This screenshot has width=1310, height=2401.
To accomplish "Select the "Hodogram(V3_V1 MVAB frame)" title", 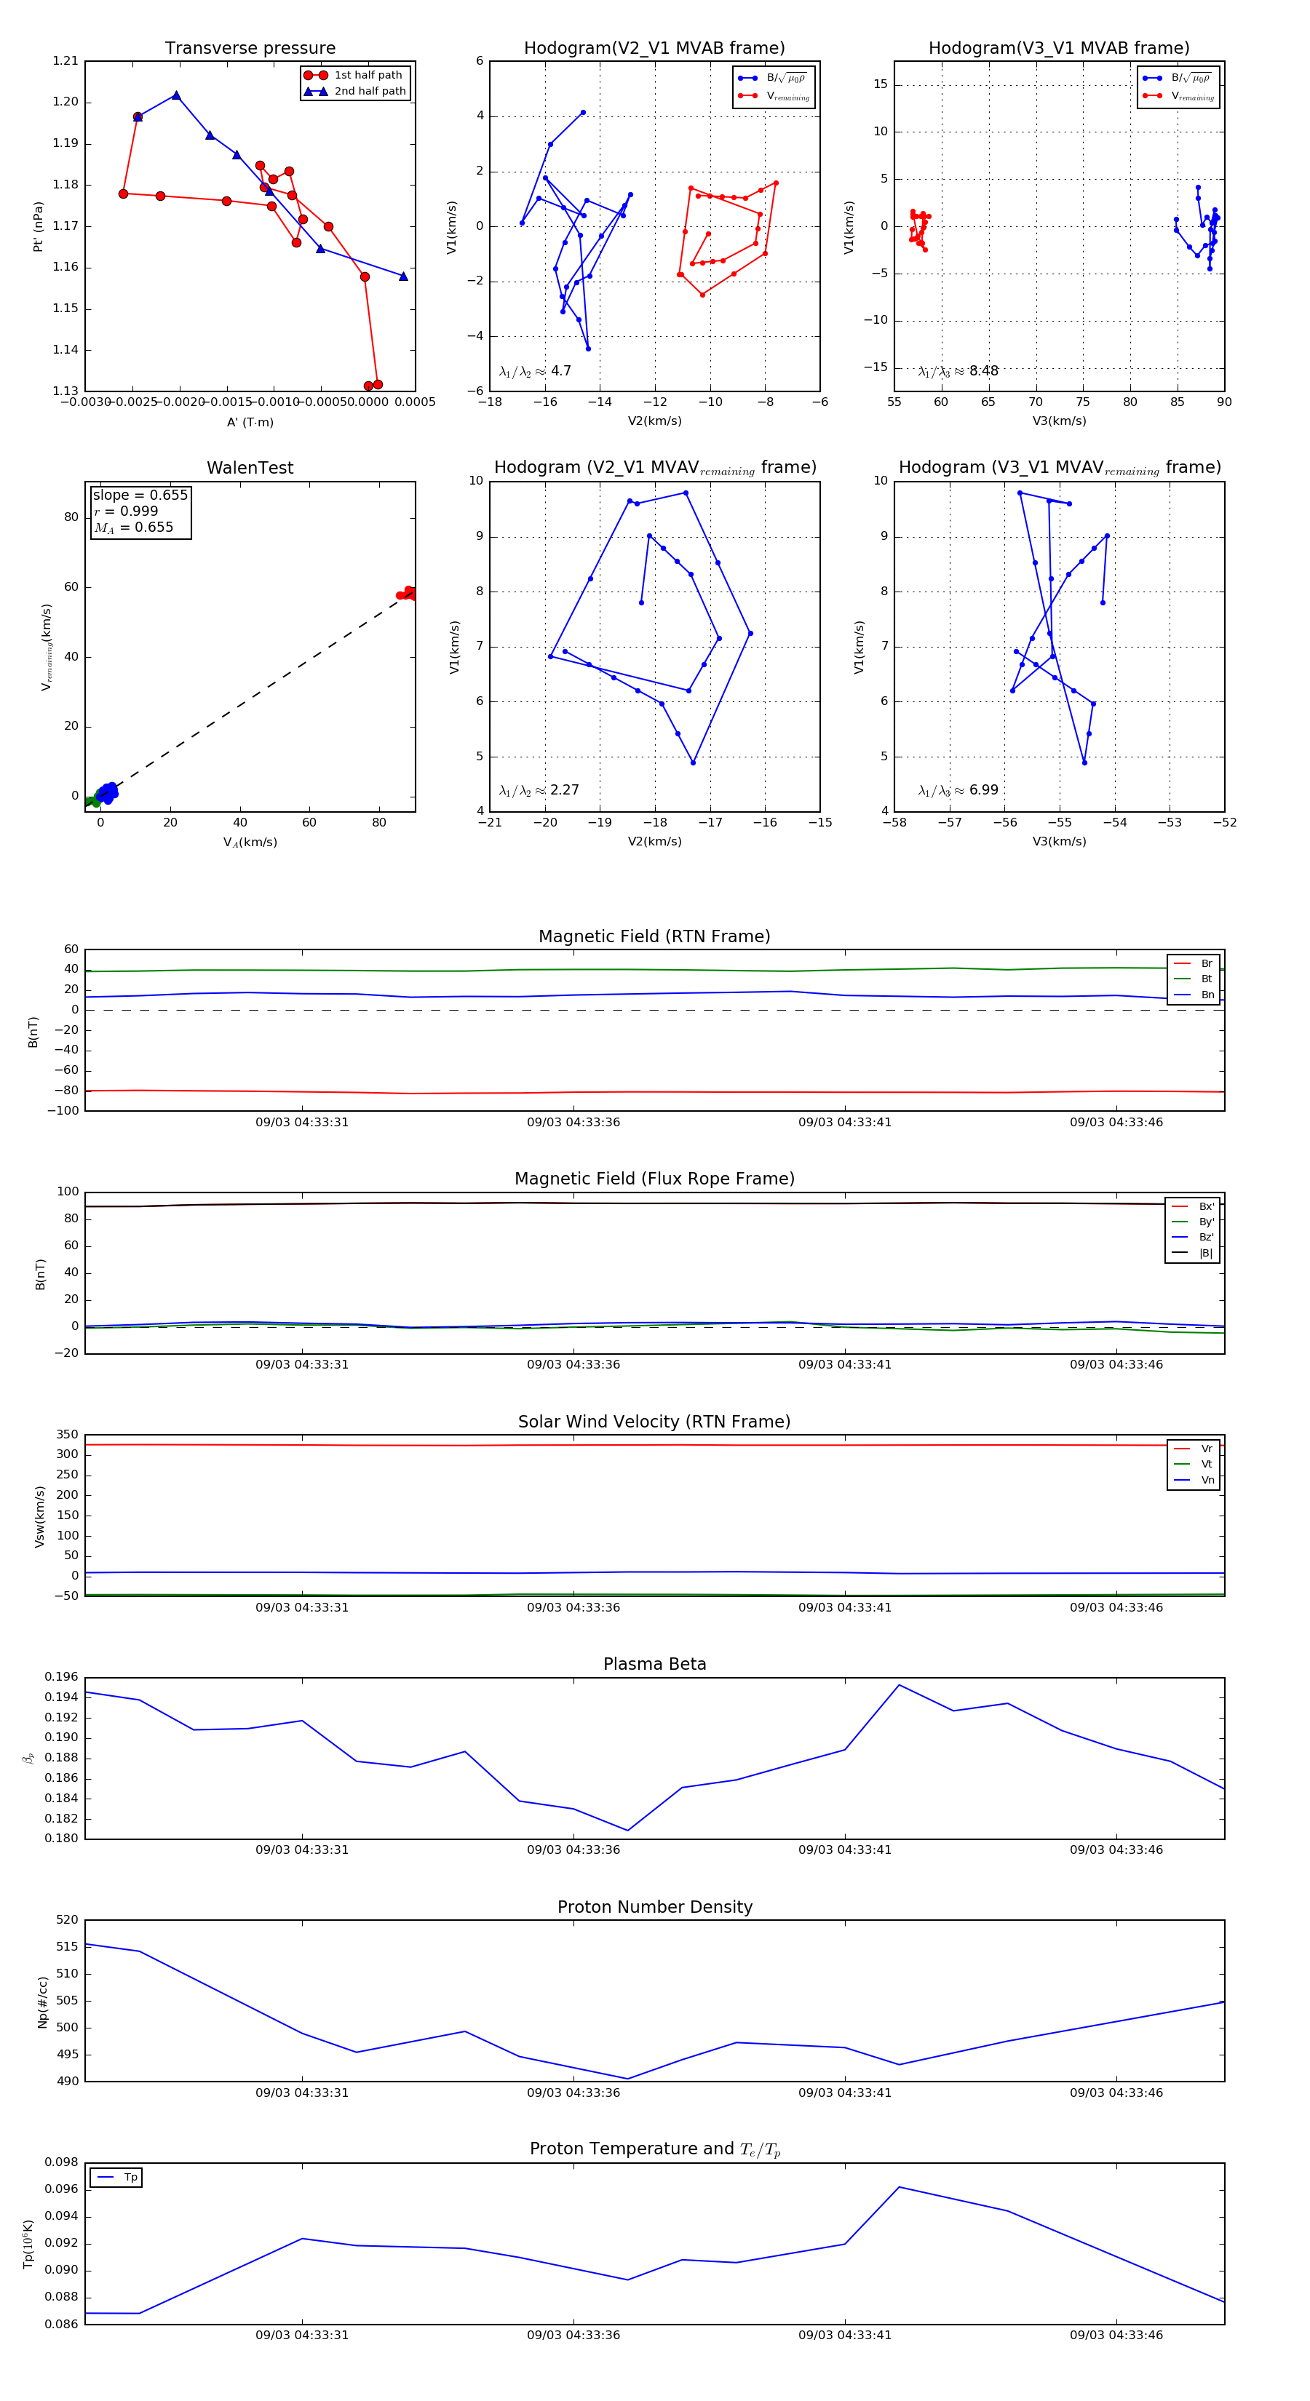I will click(x=1059, y=49).
